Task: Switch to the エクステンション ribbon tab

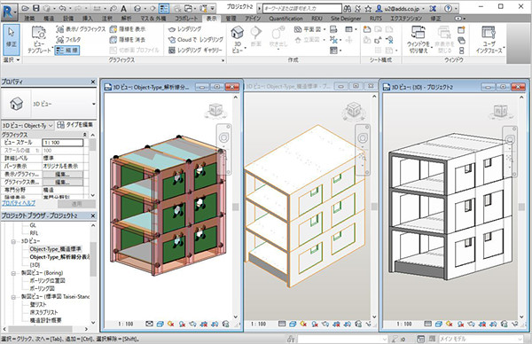Action: [x=406, y=19]
